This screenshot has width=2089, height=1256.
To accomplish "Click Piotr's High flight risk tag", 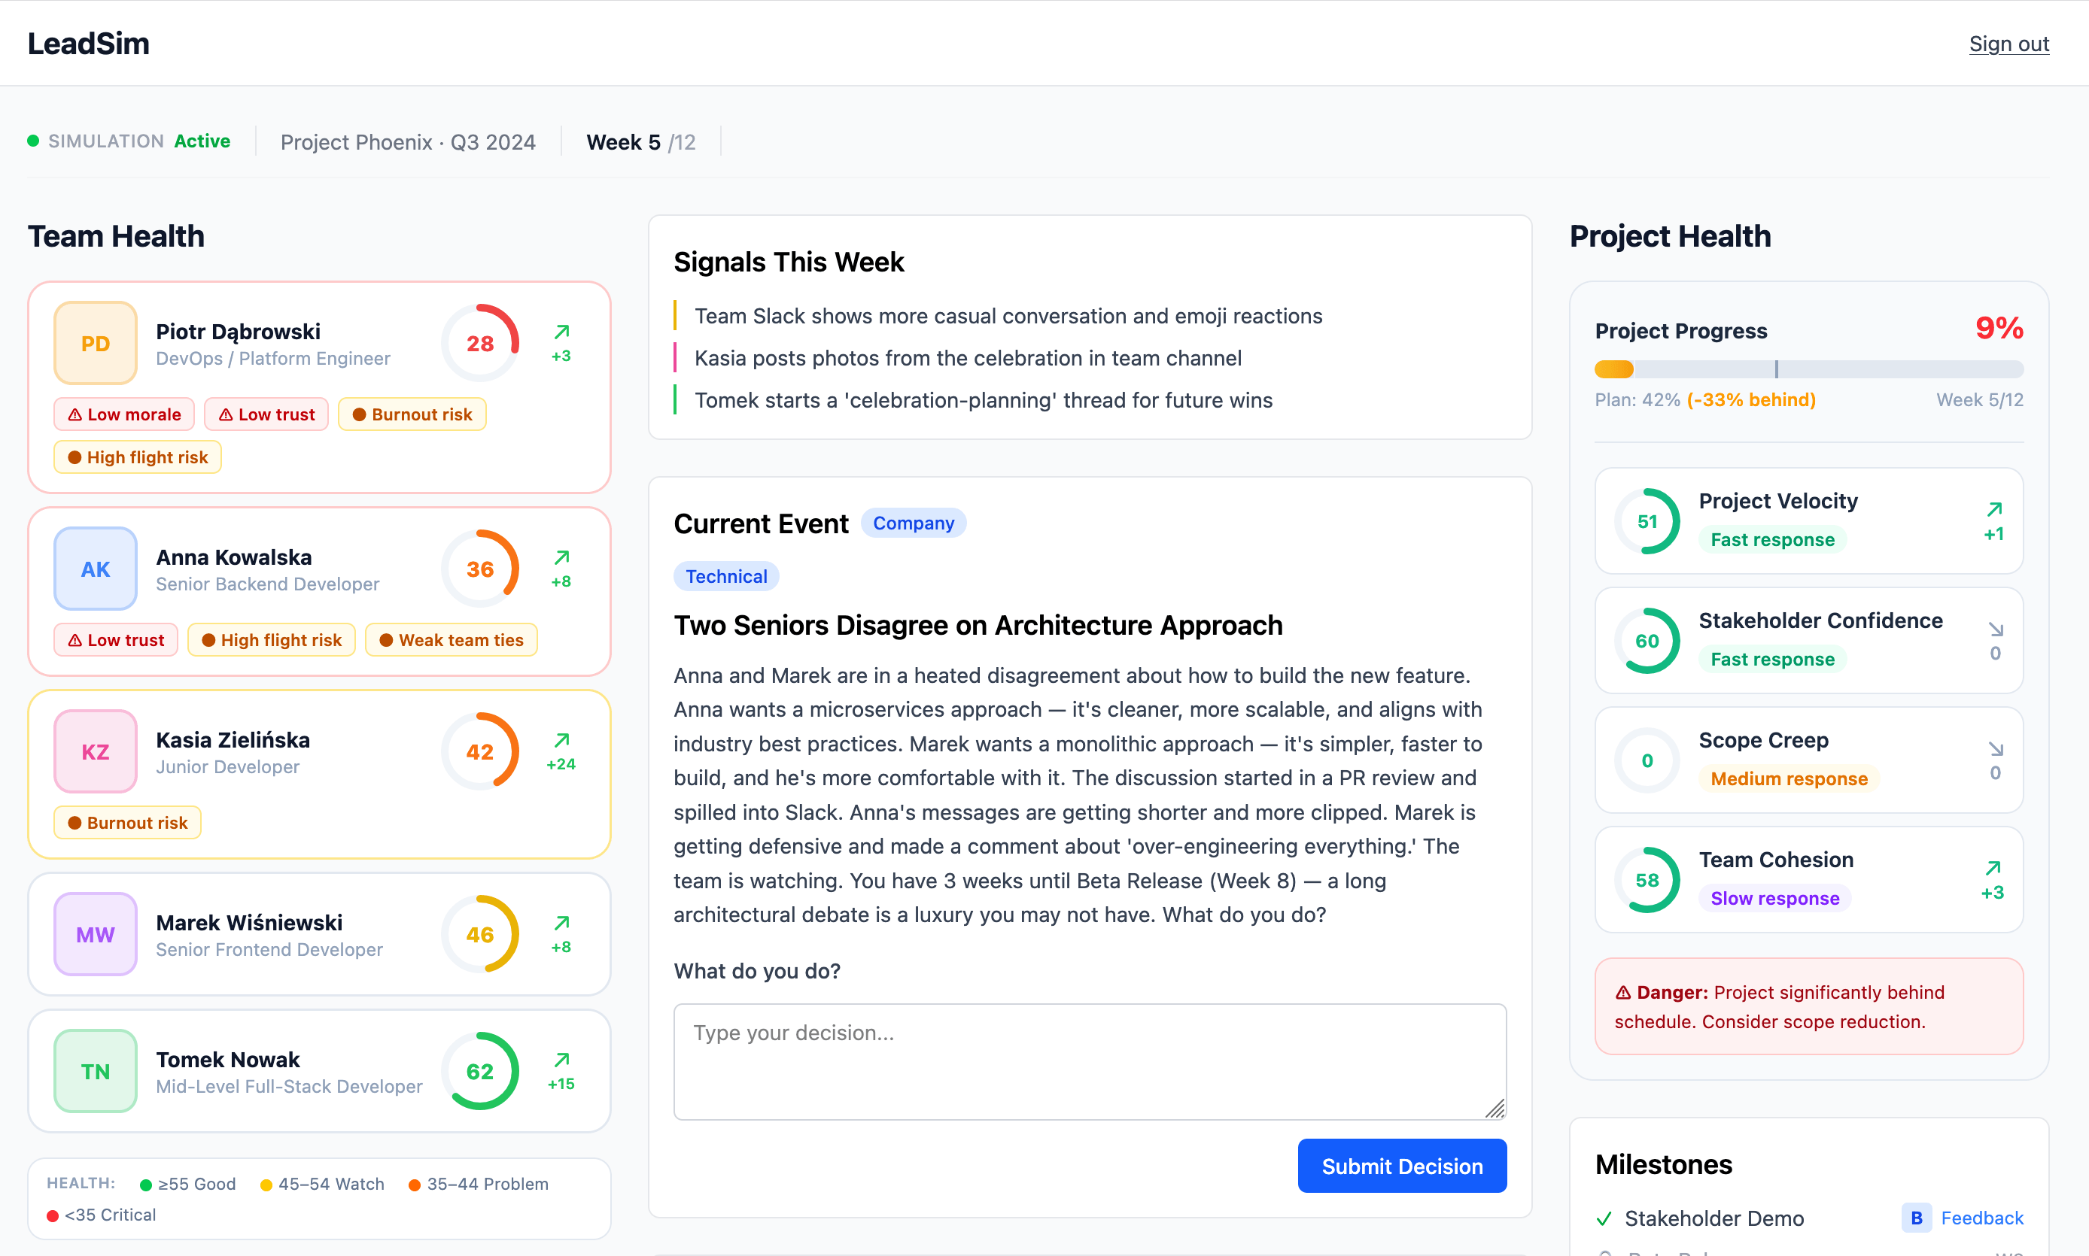I will pos(138,457).
